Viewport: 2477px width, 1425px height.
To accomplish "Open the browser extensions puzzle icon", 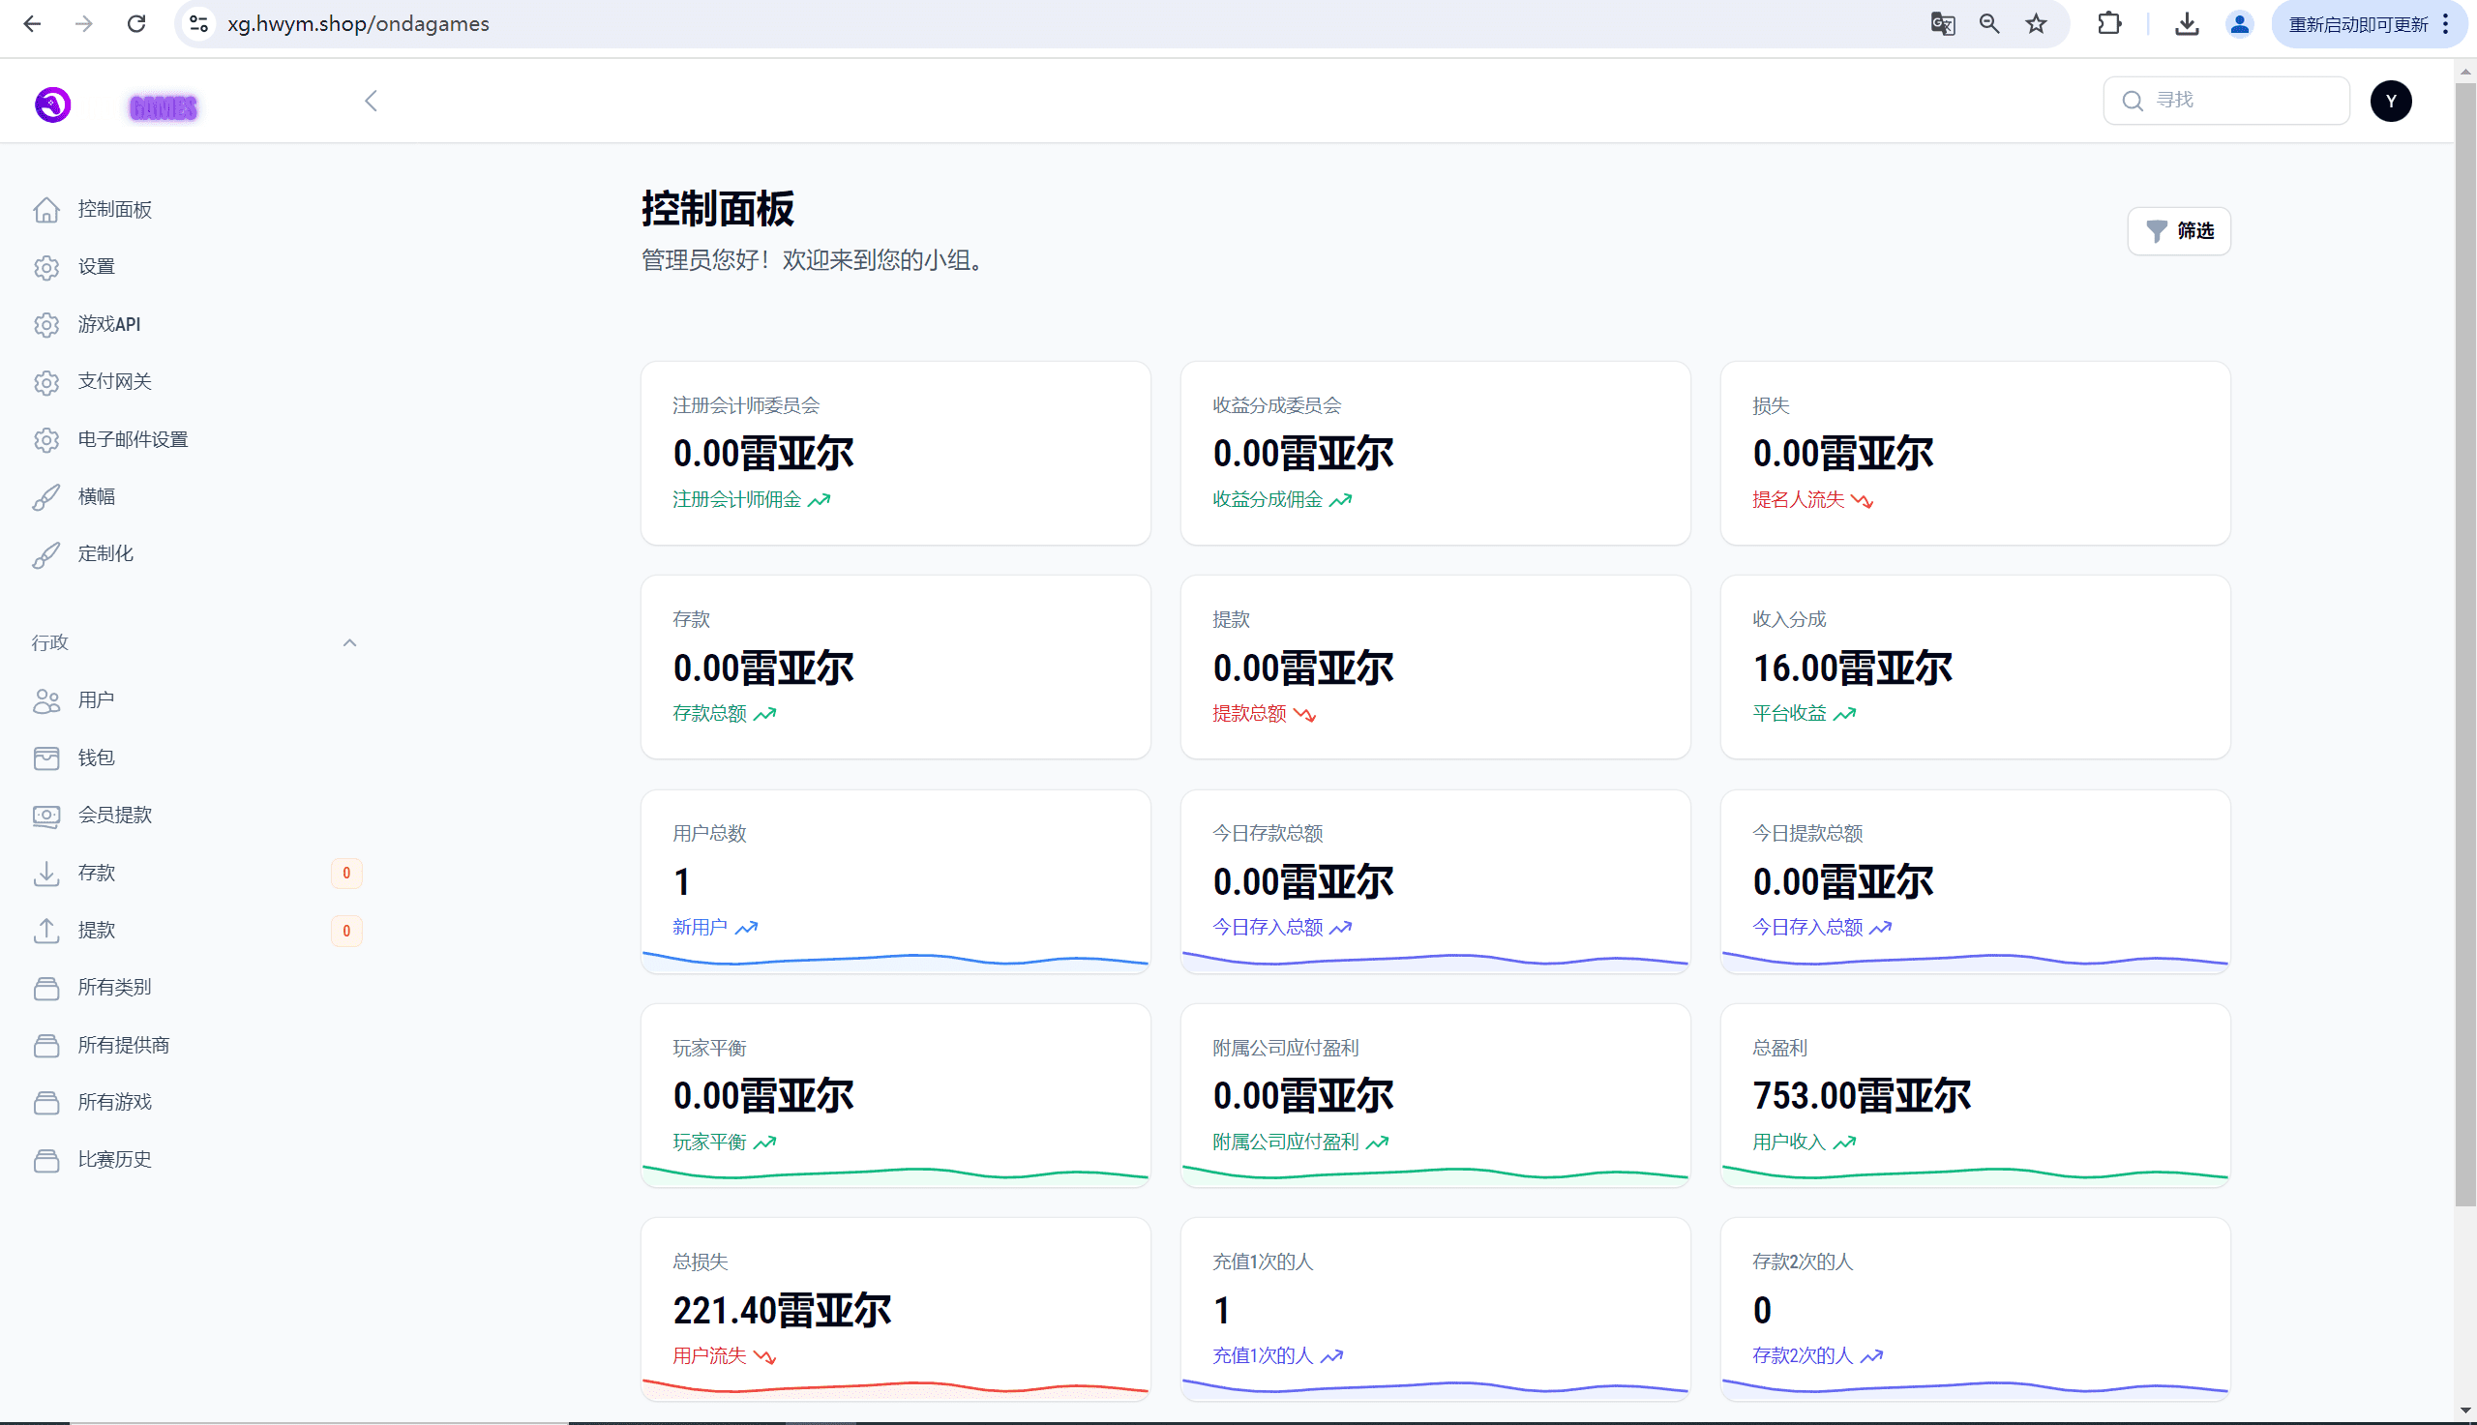I will pyautogui.click(x=2109, y=23).
